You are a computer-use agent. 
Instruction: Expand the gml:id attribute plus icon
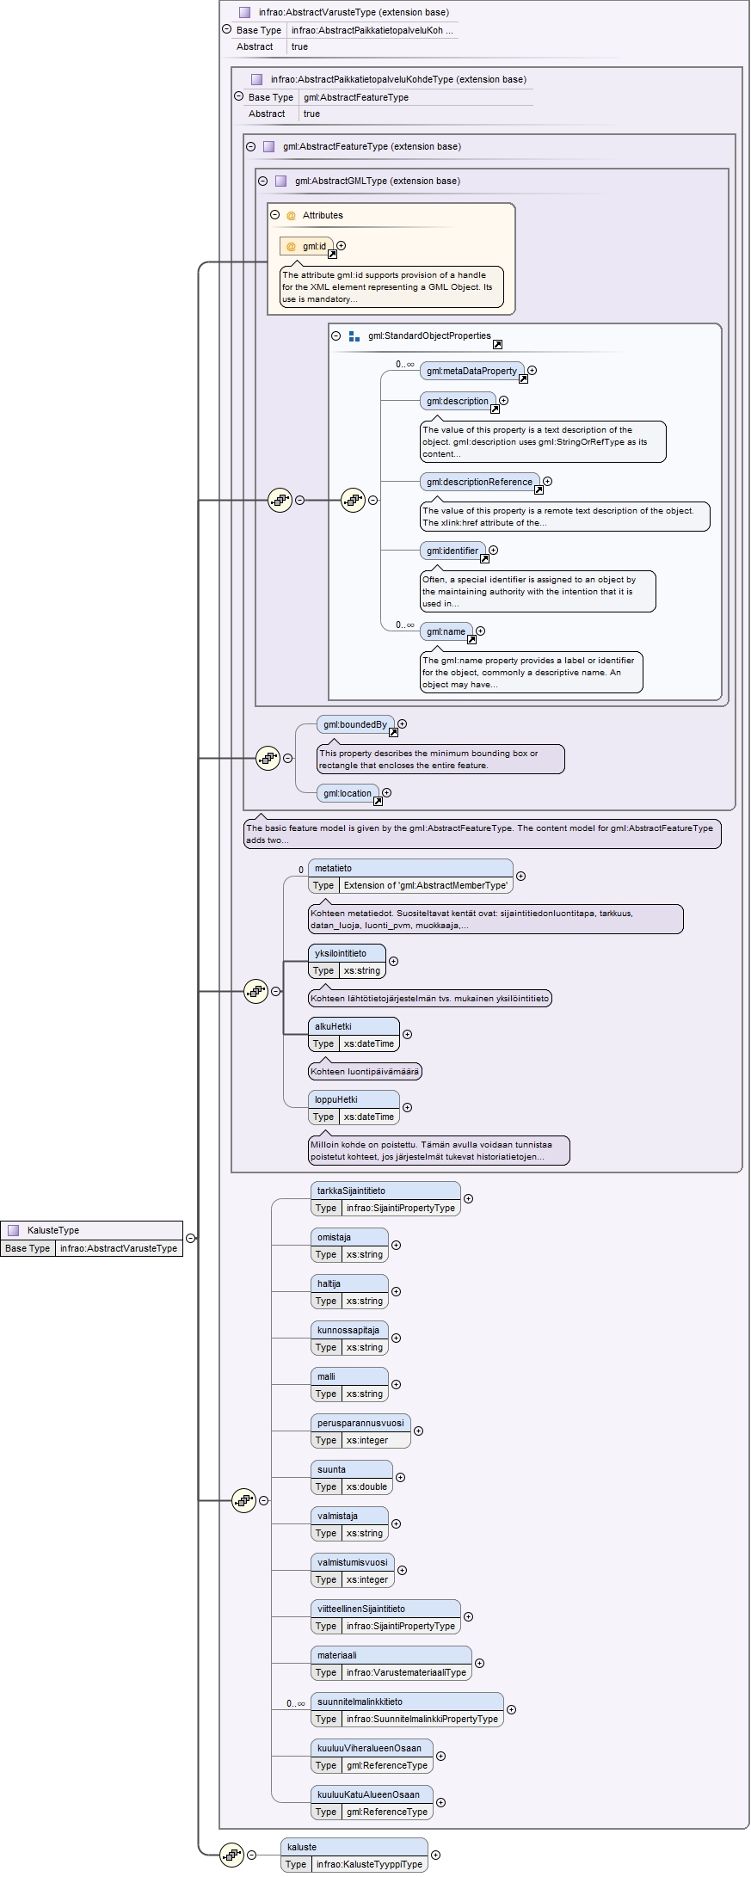pos(342,246)
